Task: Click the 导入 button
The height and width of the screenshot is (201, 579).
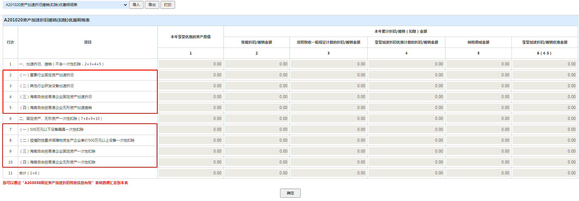Action: pos(136,5)
